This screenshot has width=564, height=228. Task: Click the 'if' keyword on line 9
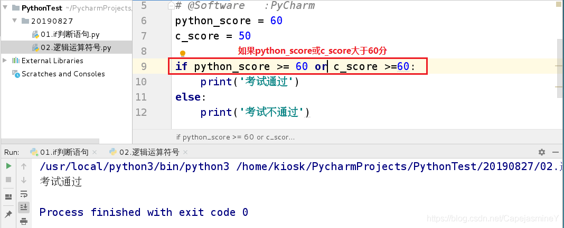click(181, 67)
